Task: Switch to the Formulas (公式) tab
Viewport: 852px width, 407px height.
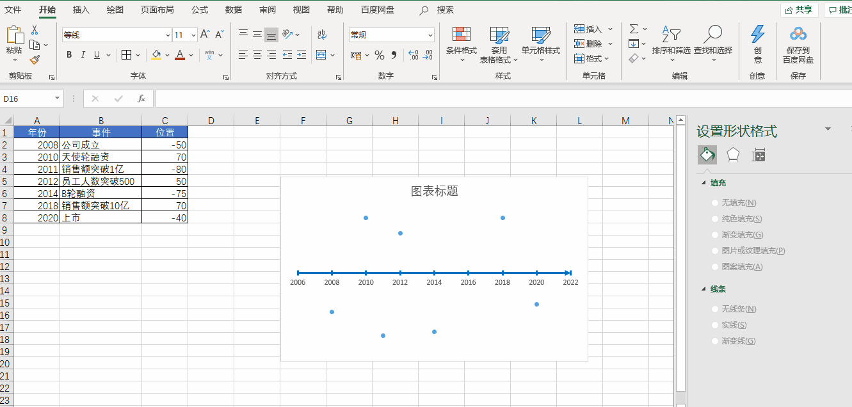Action: point(200,10)
